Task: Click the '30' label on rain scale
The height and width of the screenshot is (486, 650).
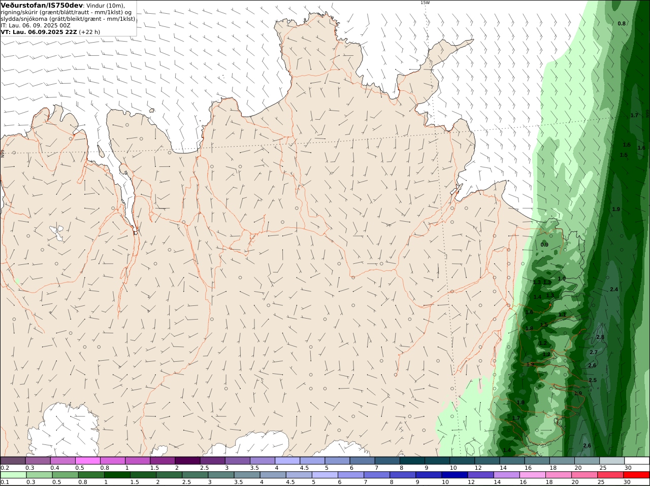Action: click(x=627, y=482)
